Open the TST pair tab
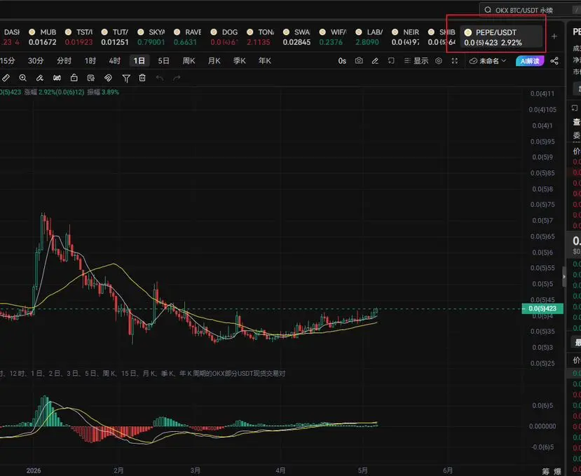The height and width of the screenshot is (476, 581). pos(79,37)
